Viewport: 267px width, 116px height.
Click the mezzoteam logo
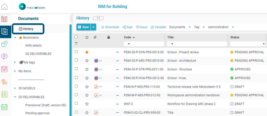(32, 7)
